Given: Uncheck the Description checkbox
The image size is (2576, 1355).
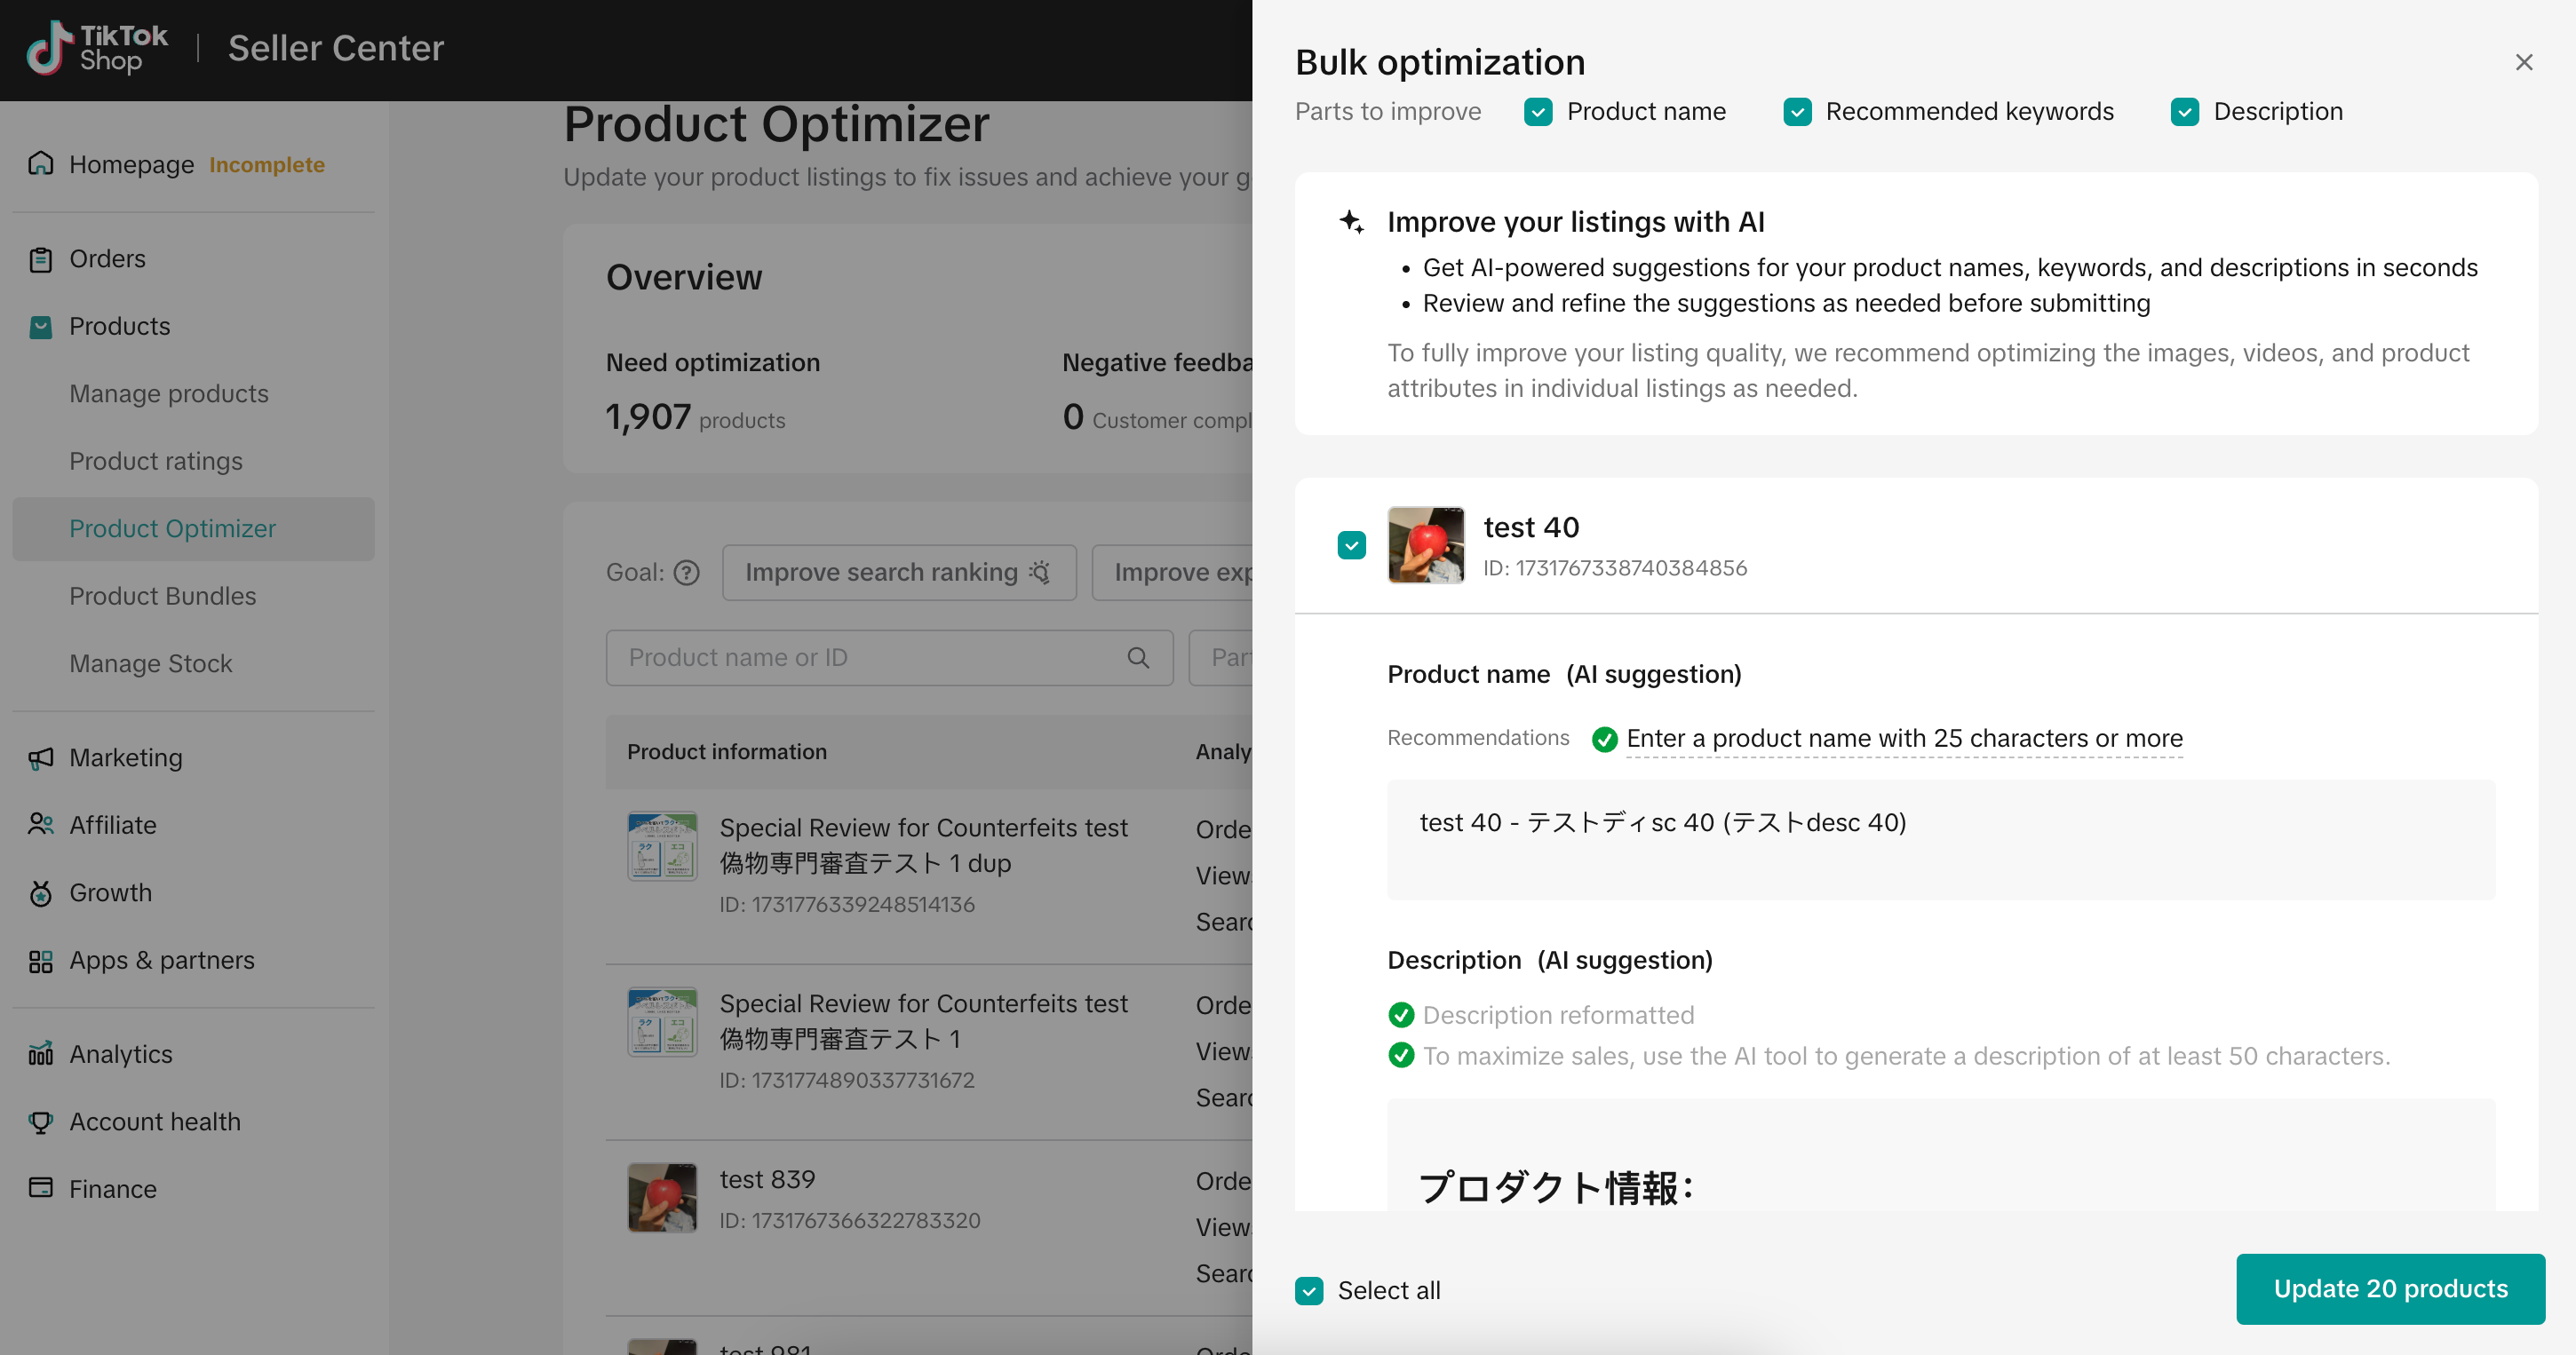Looking at the screenshot, I should tap(2185, 112).
